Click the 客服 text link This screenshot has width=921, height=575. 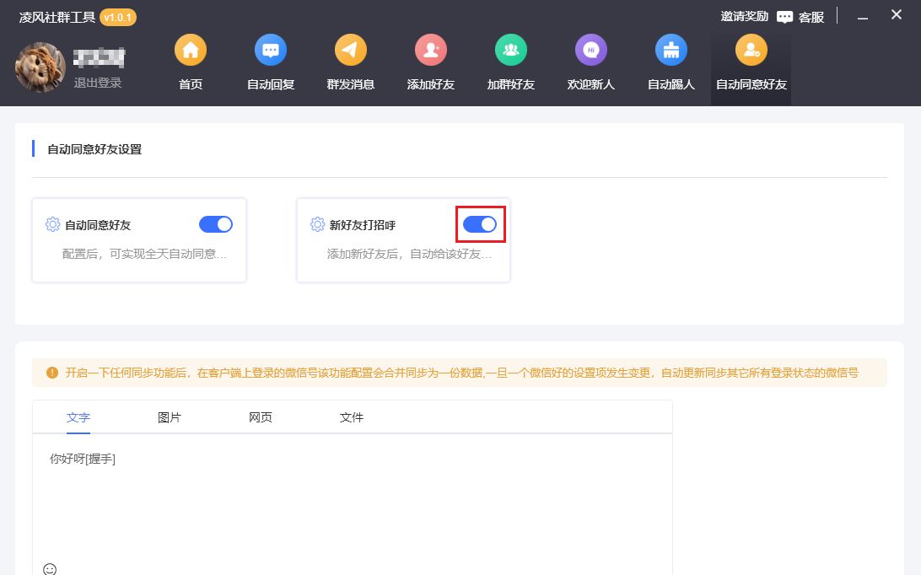tap(811, 17)
